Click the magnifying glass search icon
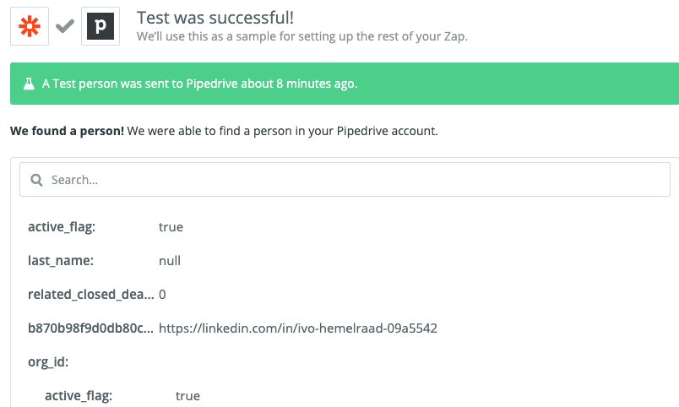The height and width of the screenshot is (407, 679). click(37, 180)
